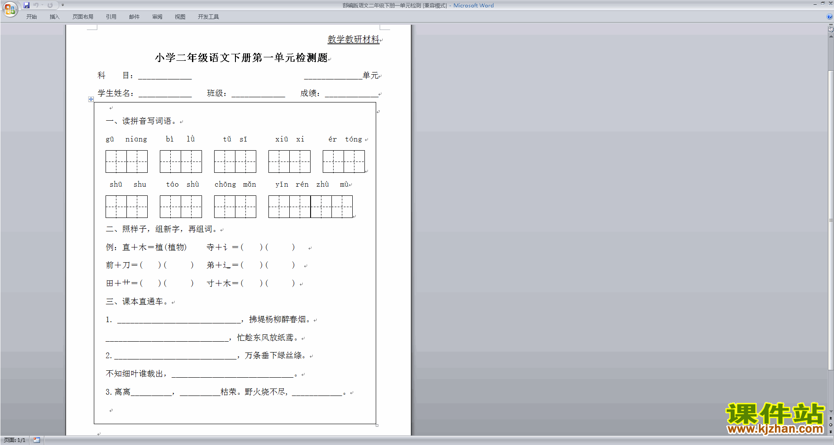Click text 前＋刀＝

point(122,265)
